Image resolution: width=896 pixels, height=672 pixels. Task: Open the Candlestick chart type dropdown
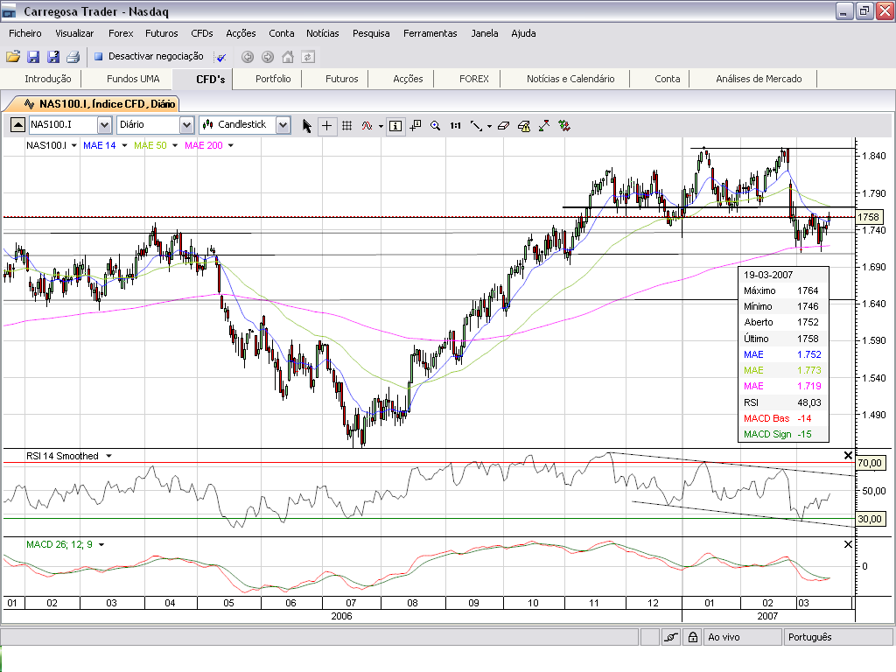[283, 125]
